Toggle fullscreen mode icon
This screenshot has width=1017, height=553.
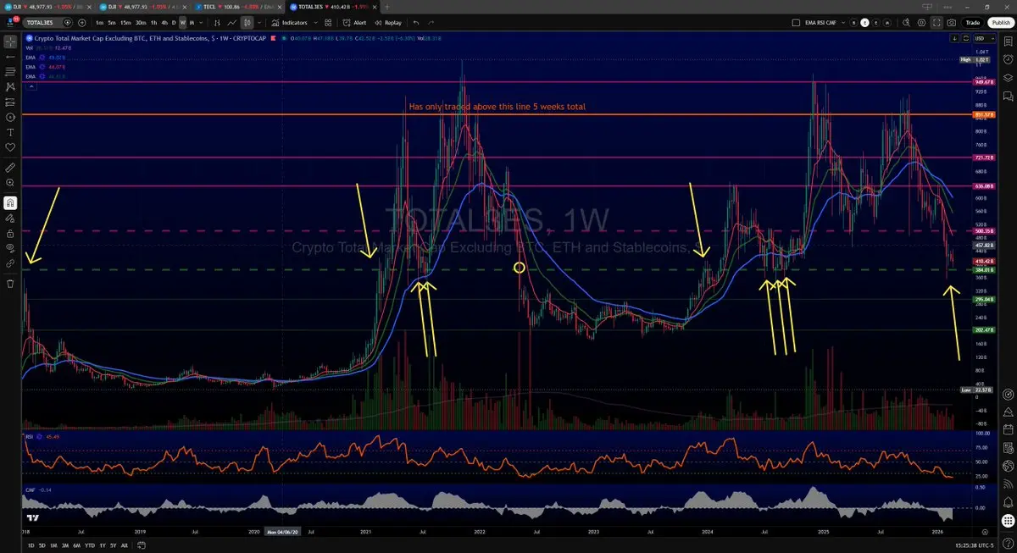click(936, 23)
